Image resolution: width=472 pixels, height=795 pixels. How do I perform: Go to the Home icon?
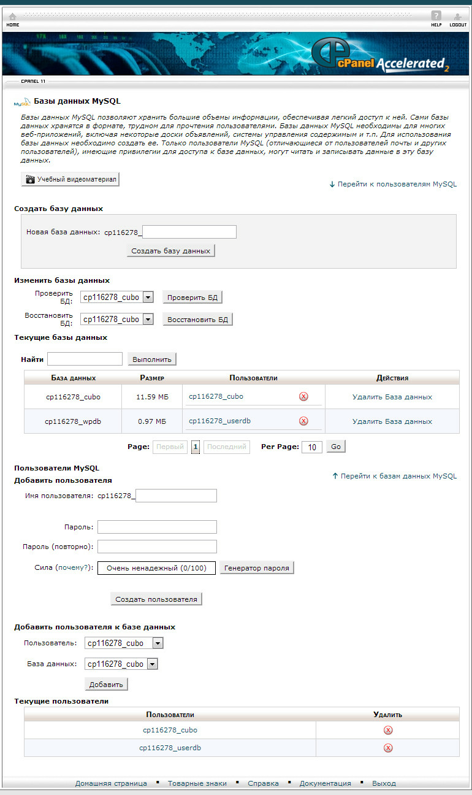pyautogui.click(x=12, y=20)
